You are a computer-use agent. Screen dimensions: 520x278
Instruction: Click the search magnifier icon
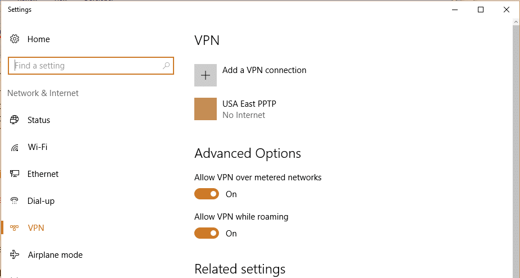166,66
